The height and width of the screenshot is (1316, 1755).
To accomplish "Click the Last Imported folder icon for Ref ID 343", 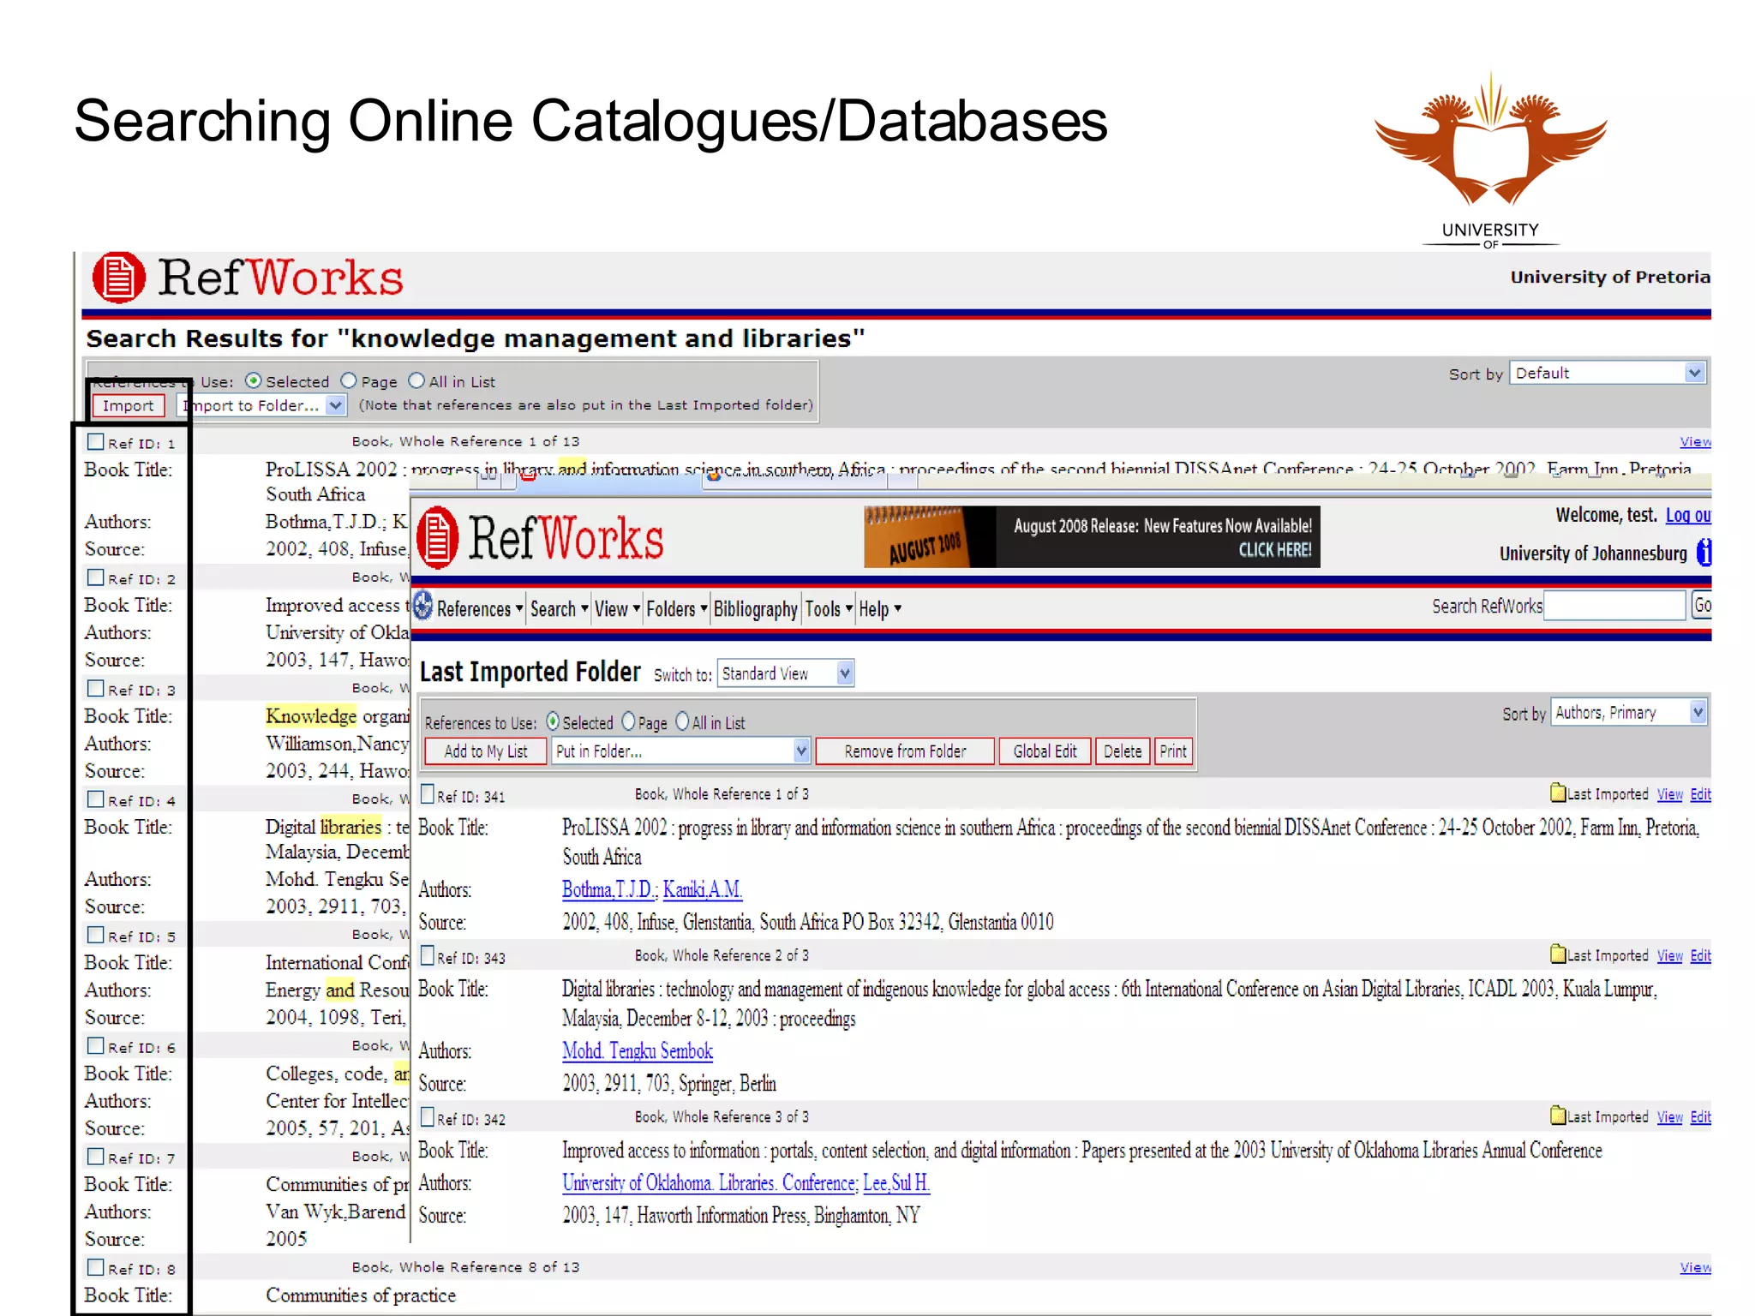I will (1558, 954).
